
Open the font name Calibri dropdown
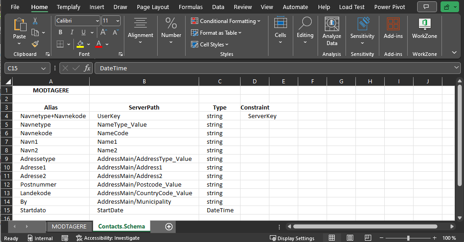click(x=97, y=21)
